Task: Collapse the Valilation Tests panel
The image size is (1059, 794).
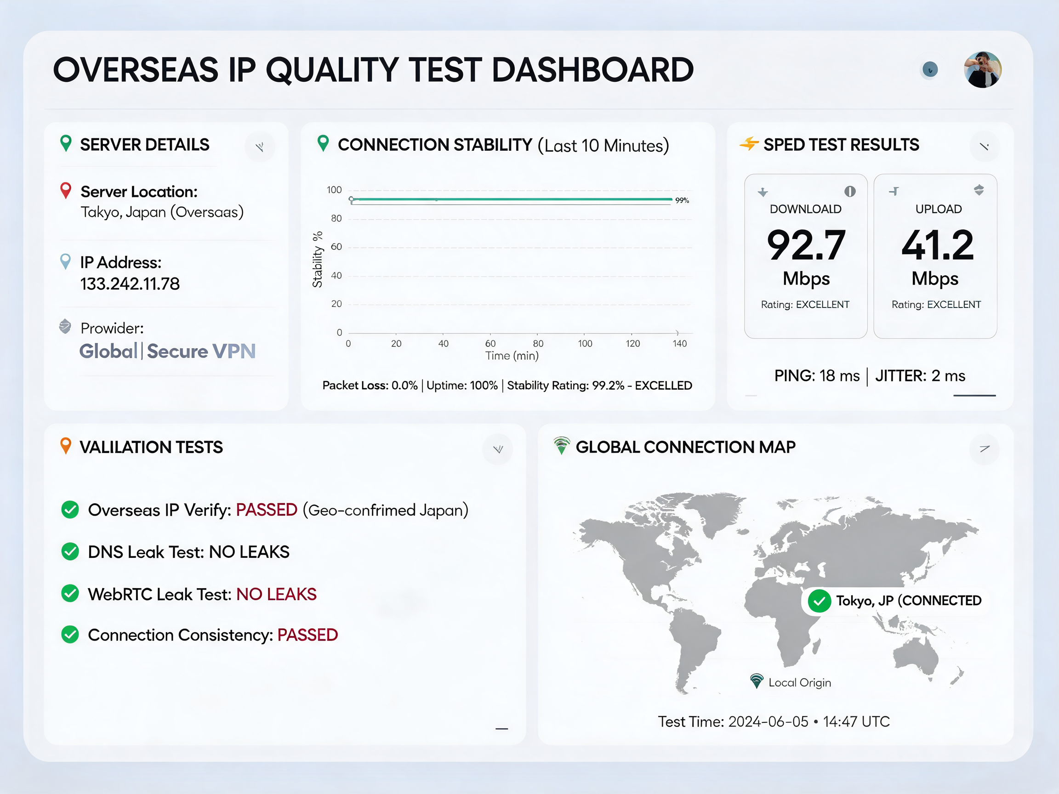Action: point(498,449)
